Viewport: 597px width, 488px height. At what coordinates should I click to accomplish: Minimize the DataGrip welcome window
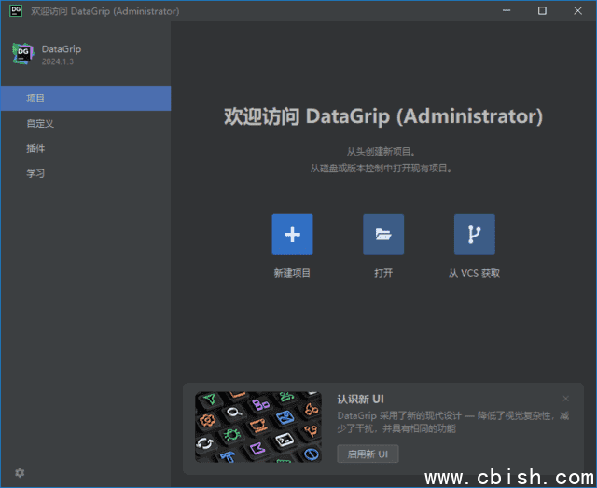(x=507, y=10)
